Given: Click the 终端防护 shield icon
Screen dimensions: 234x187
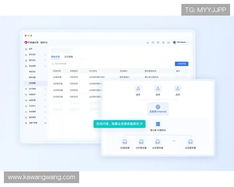Looking at the screenshot, I should (26, 95).
